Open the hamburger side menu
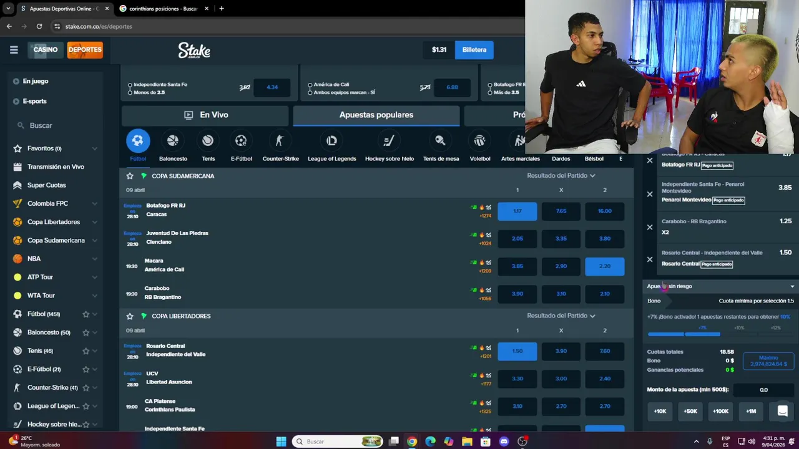799x449 pixels. (x=14, y=50)
